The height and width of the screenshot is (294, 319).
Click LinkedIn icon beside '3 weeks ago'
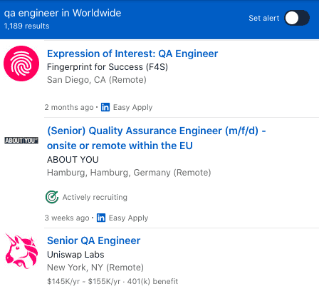101,218
